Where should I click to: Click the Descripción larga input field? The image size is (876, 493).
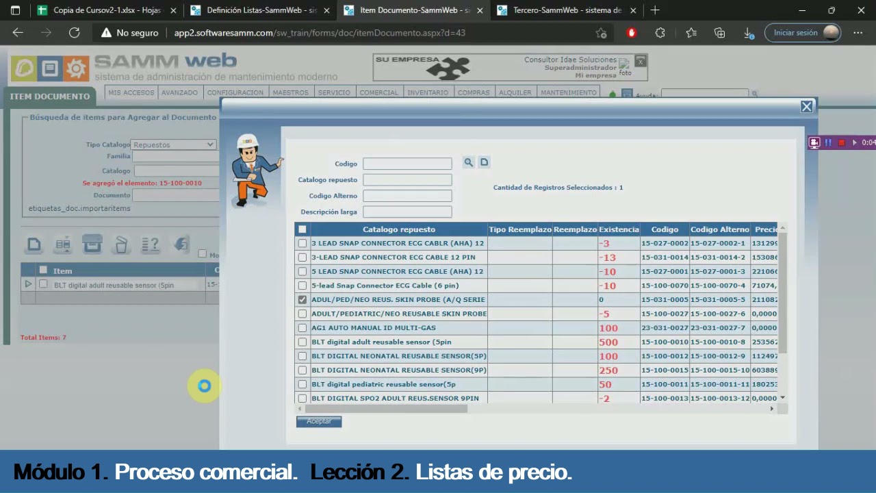[x=407, y=212]
